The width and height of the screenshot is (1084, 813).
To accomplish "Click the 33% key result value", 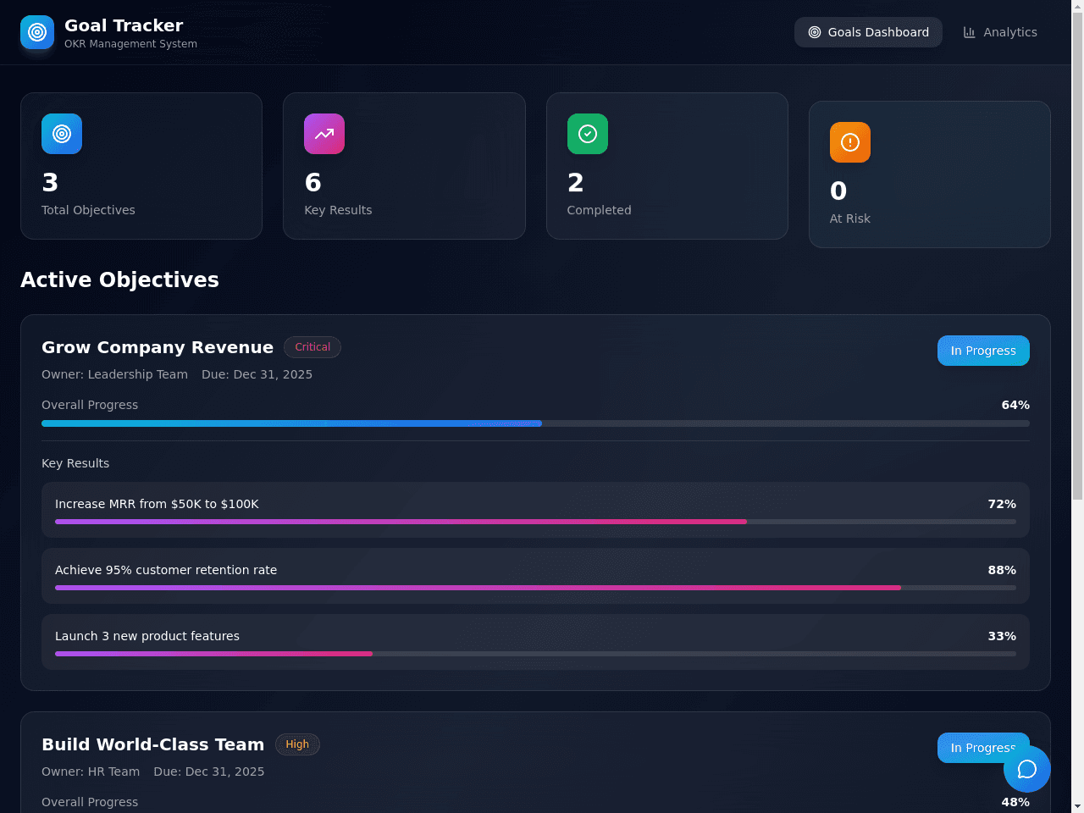I will pyautogui.click(x=1002, y=636).
